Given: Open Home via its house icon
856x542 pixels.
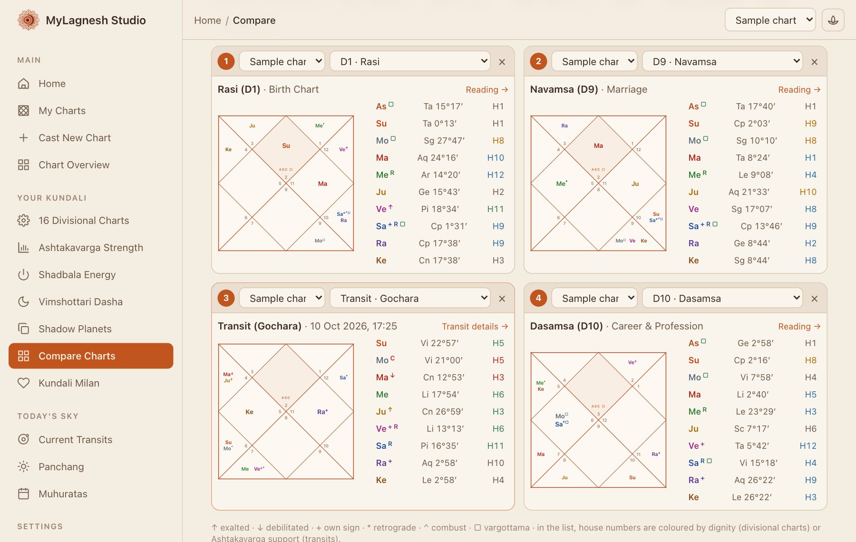Looking at the screenshot, I should (23, 84).
